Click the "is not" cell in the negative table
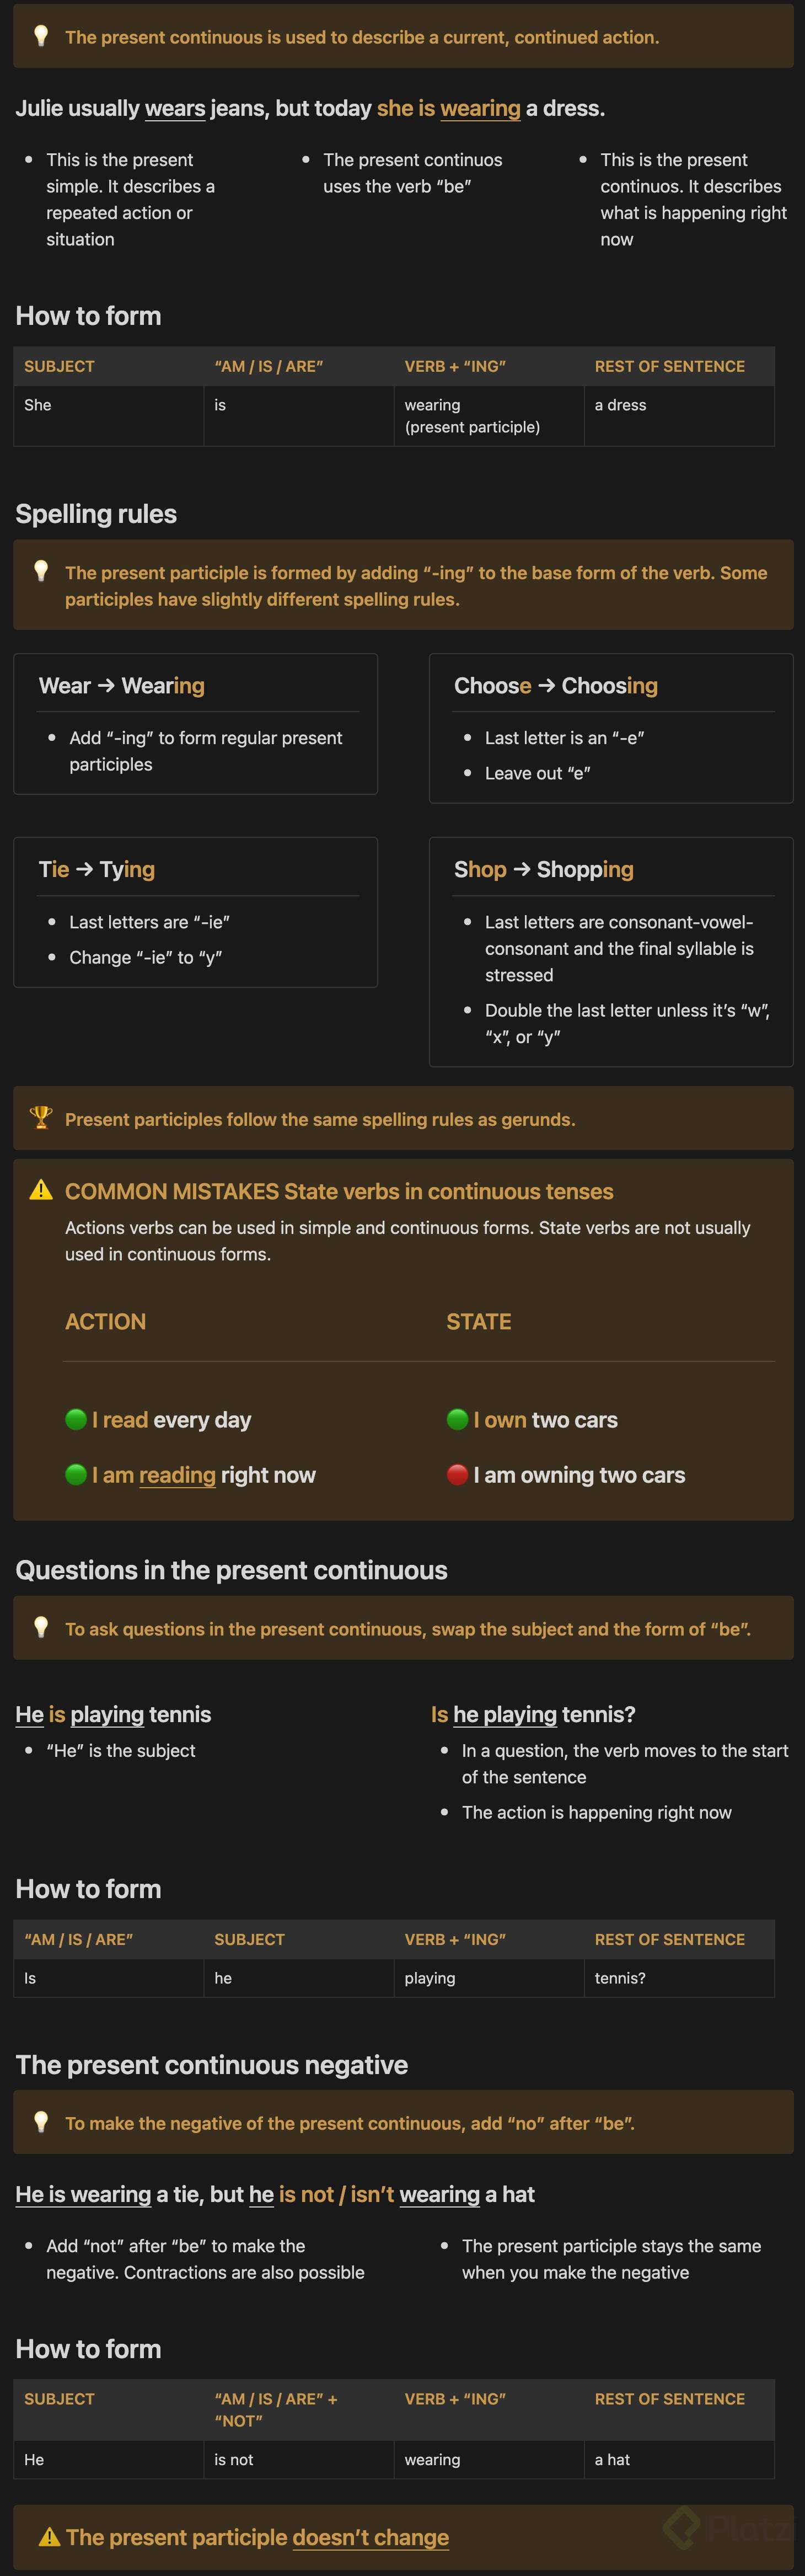Image resolution: width=805 pixels, height=2576 pixels. click(x=234, y=2459)
